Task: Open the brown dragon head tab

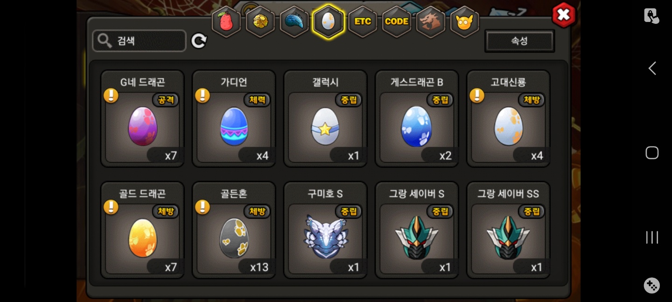Action: coord(431,21)
